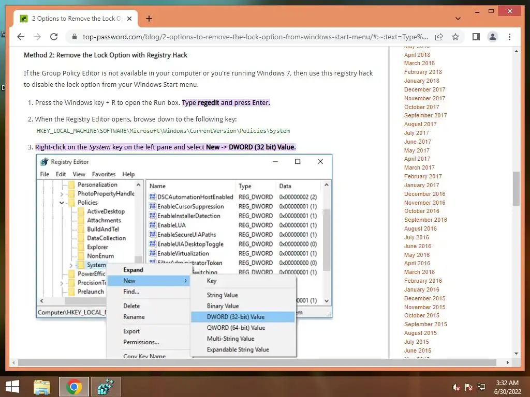Open the tab search dropdown arrow
The width and height of the screenshot is (530, 397).
[x=458, y=19]
